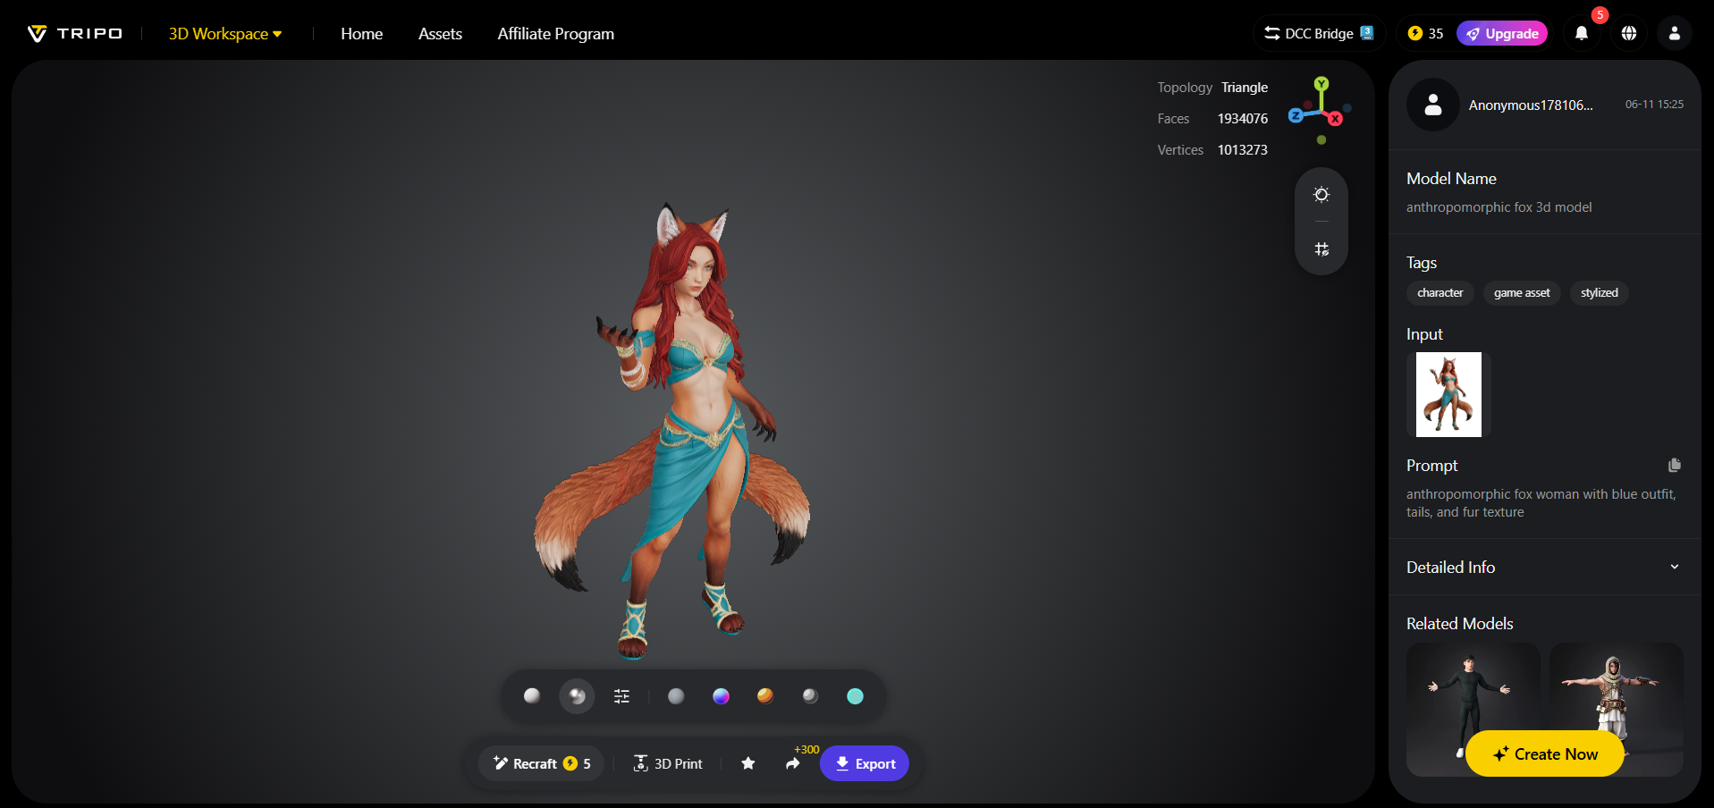View the 35 credits balance
This screenshot has height=808, width=1714.
tap(1425, 33)
